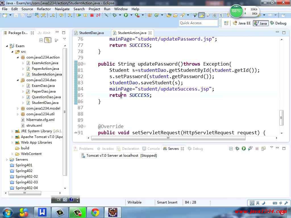Click the JUnit view tab
This screenshot has height=218, width=291.
44,33
